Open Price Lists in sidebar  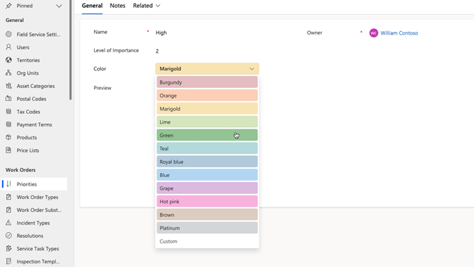click(28, 150)
